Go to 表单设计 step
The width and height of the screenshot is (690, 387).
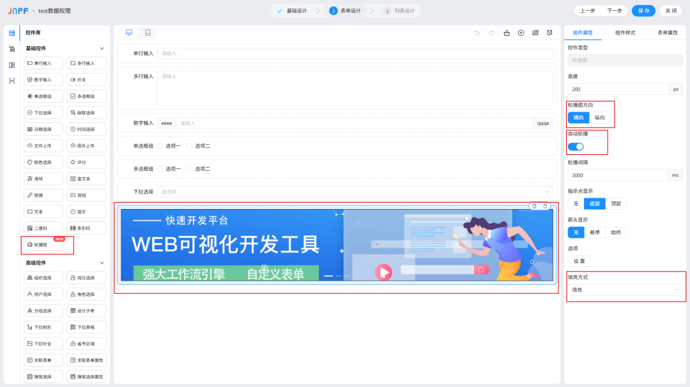tap(346, 11)
